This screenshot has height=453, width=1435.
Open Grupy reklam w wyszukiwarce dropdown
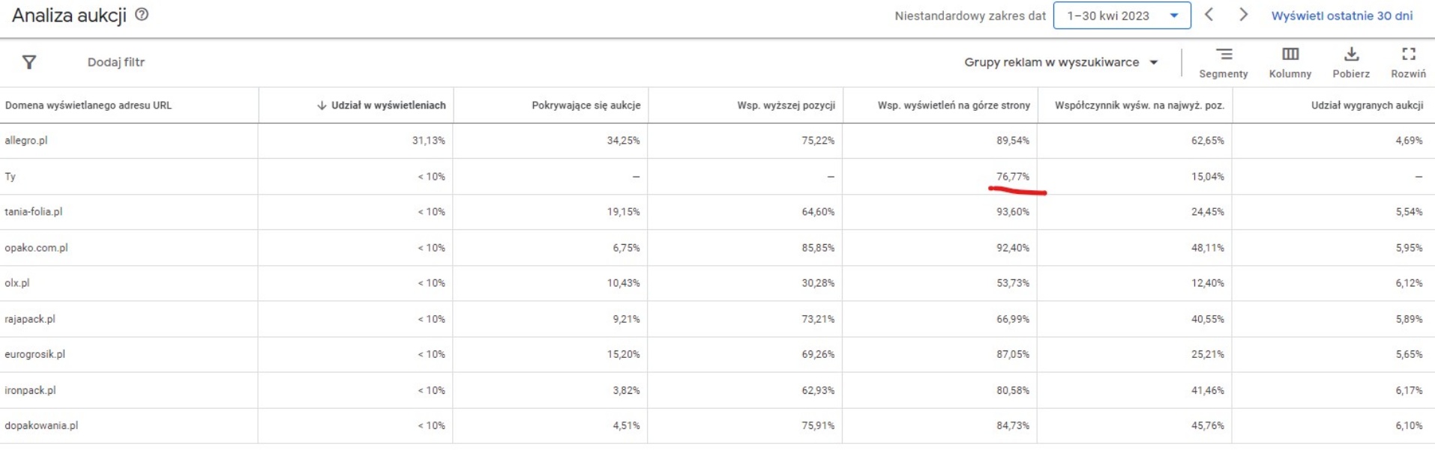click(1060, 62)
